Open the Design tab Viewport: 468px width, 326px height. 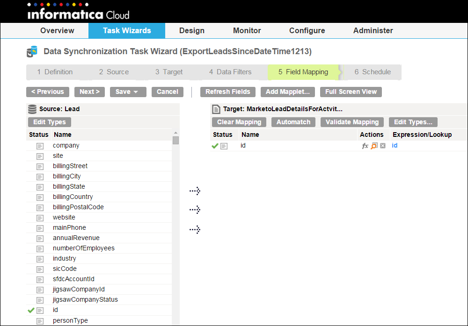click(192, 31)
